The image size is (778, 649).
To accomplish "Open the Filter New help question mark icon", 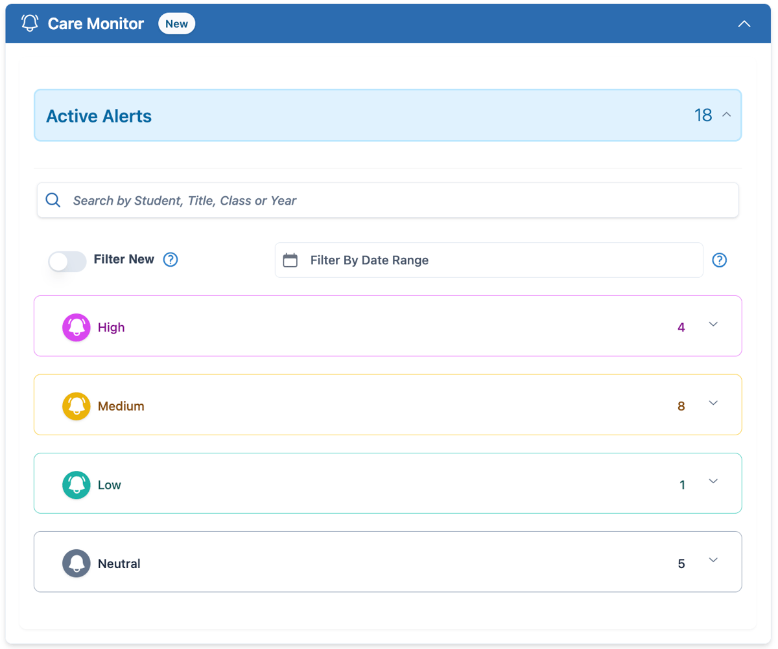I will tap(170, 259).
